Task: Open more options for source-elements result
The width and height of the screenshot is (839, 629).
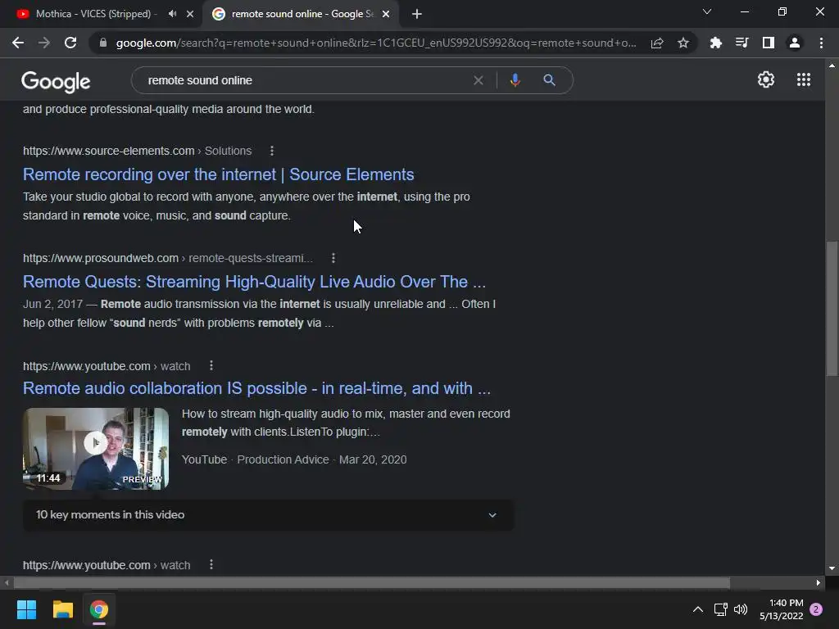Action: click(x=272, y=151)
